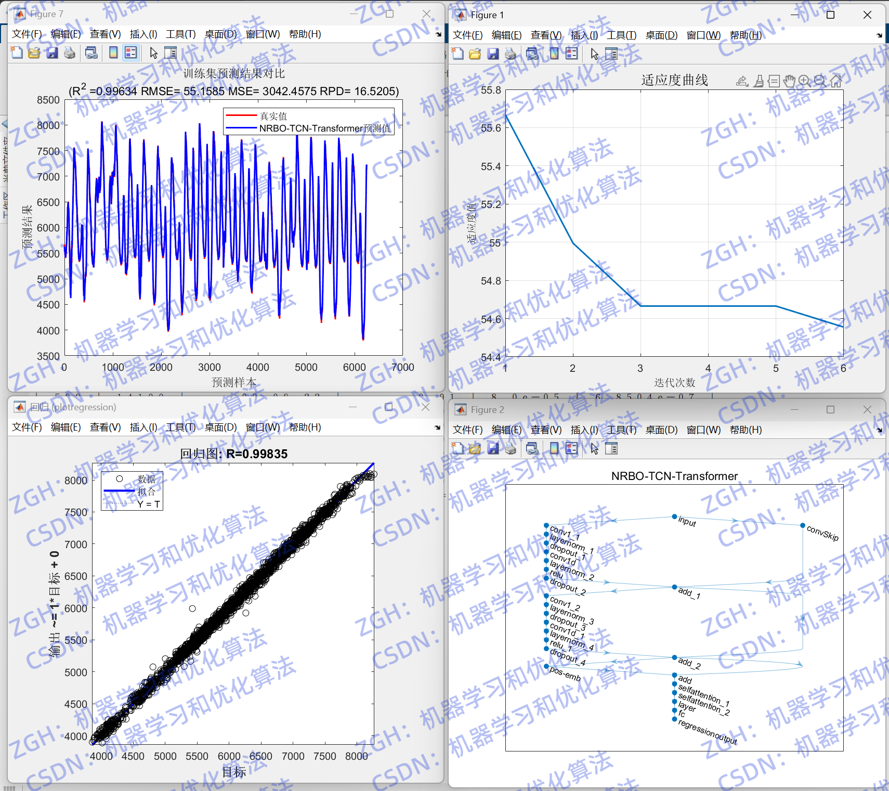Open Property Inspector in Figure 7 toolbar
This screenshot has height=791, width=889.
click(x=171, y=53)
